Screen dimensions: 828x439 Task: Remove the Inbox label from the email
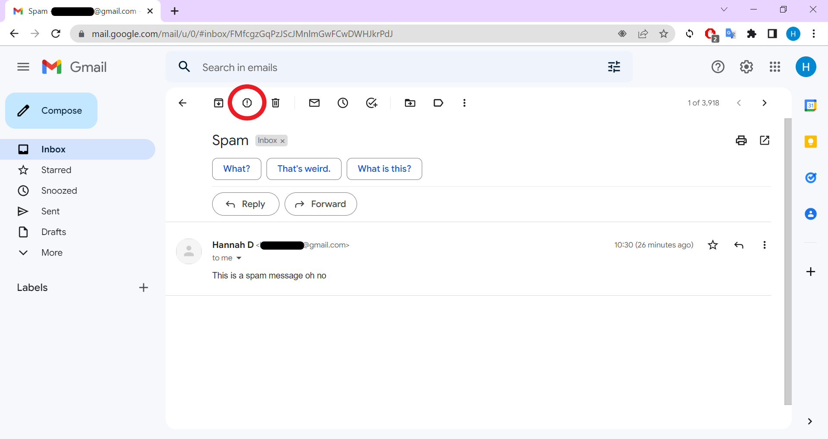point(282,141)
